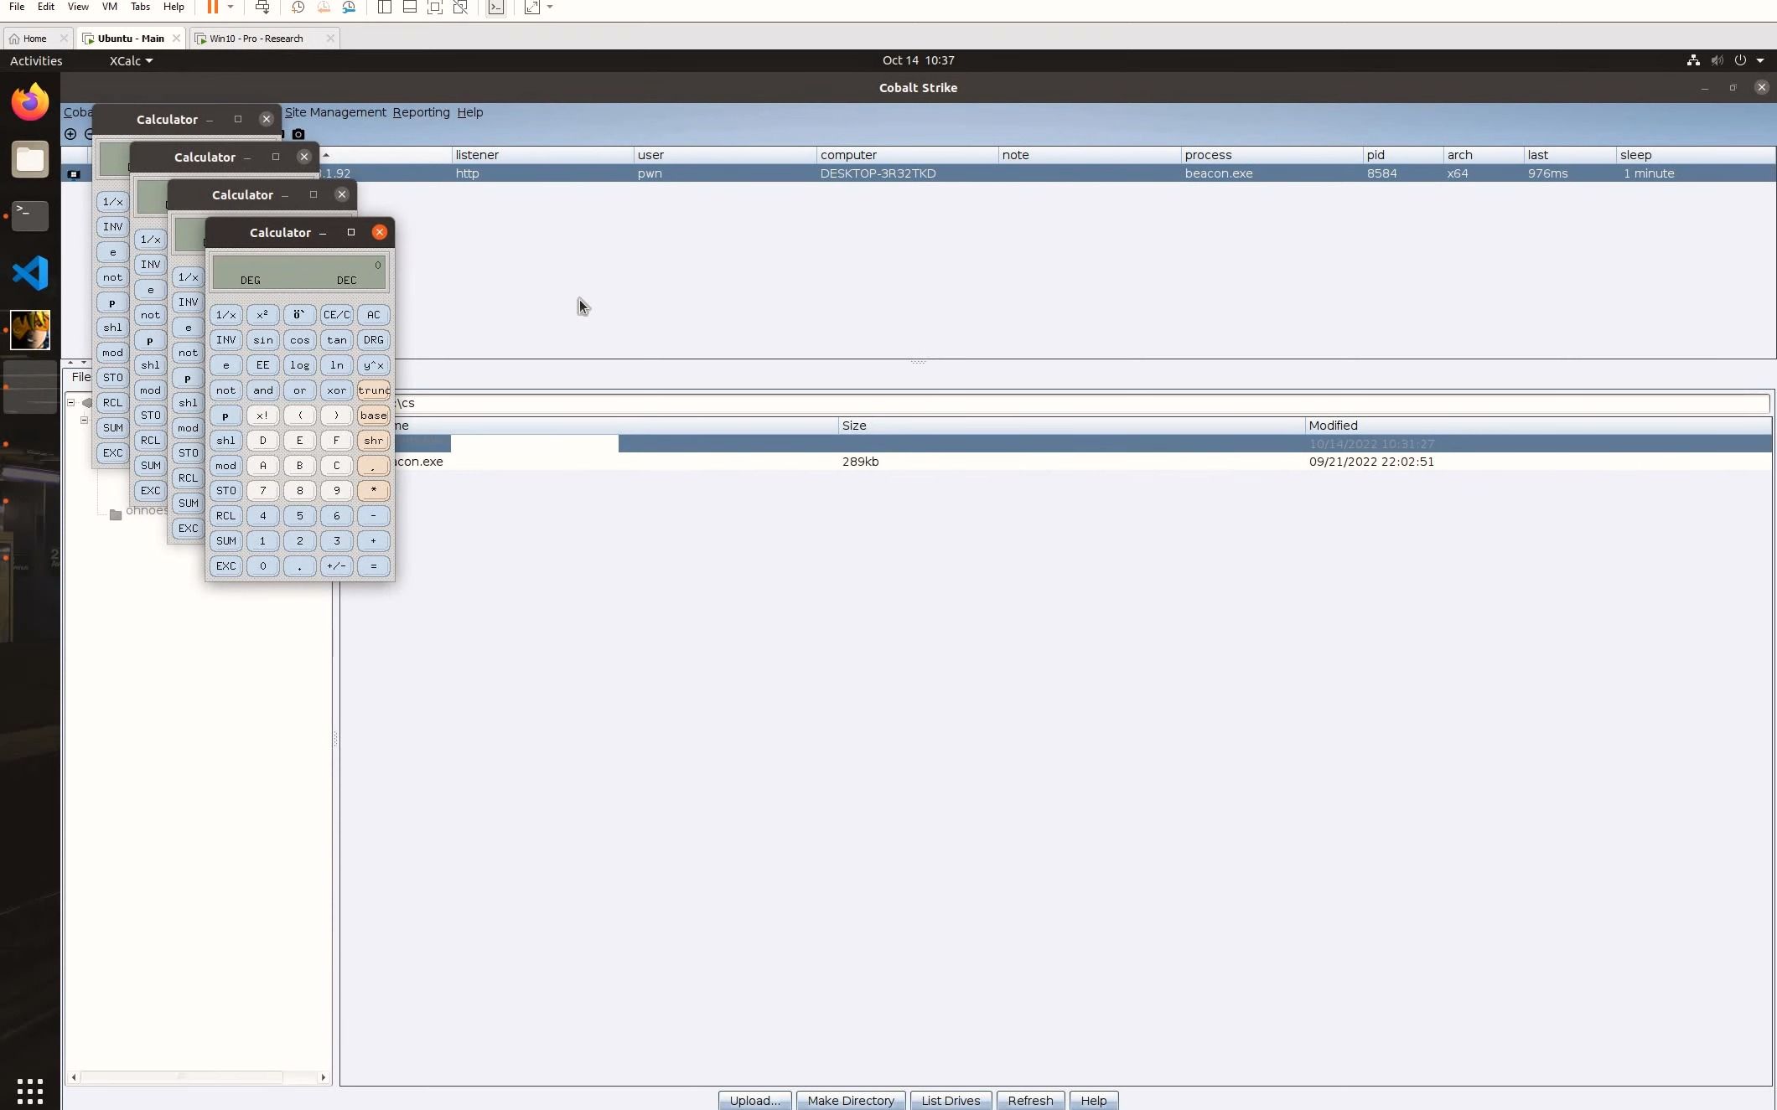Click the Help button at bottom

click(x=1093, y=1101)
